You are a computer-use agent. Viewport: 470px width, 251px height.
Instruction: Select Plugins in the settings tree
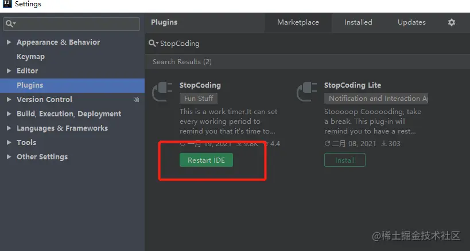72,85
